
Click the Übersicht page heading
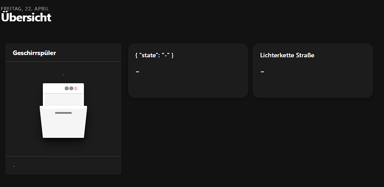click(26, 18)
